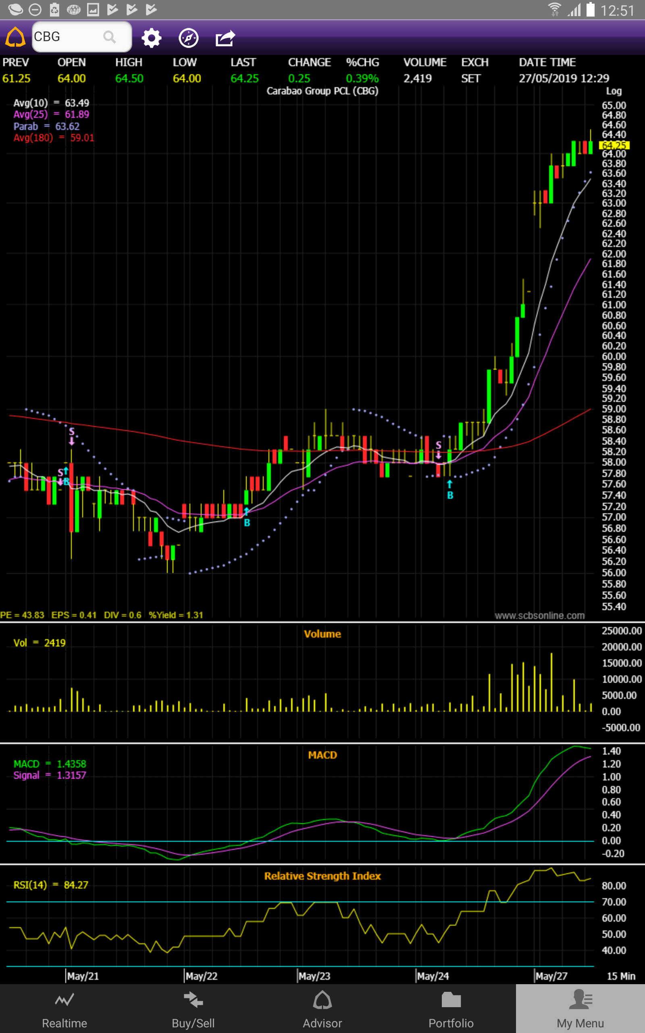This screenshot has width=645, height=1033.
Task: Click the CBG symbol search field
Action: click(81, 37)
